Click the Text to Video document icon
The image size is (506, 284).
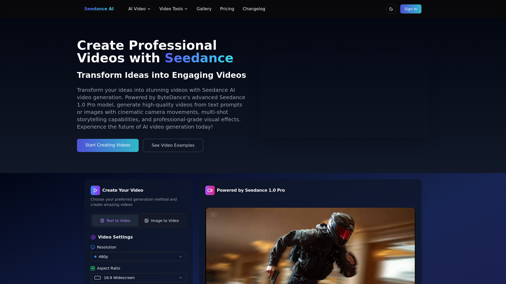(102, 221)
